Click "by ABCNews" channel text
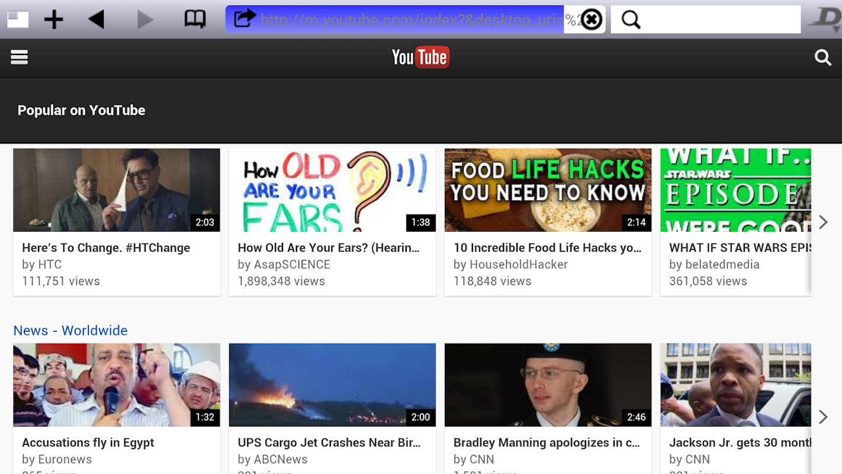The height and width of the screenshot is (474, 842). tap(273, 459)
